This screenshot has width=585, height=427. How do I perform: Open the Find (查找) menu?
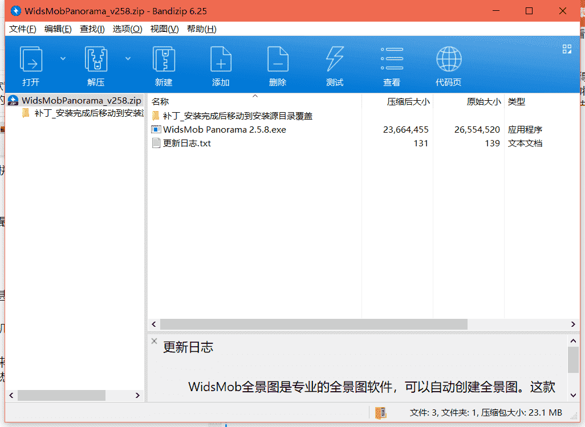(x=92, y=29)
